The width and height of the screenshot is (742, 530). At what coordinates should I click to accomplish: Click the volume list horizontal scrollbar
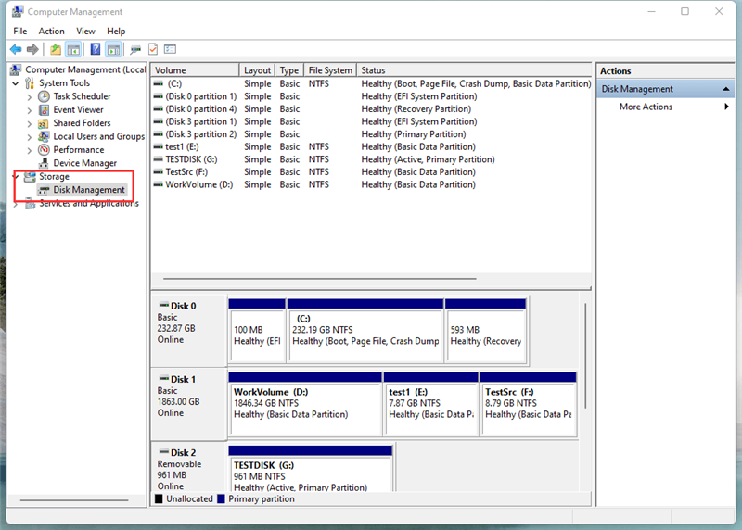coord(320,279)
